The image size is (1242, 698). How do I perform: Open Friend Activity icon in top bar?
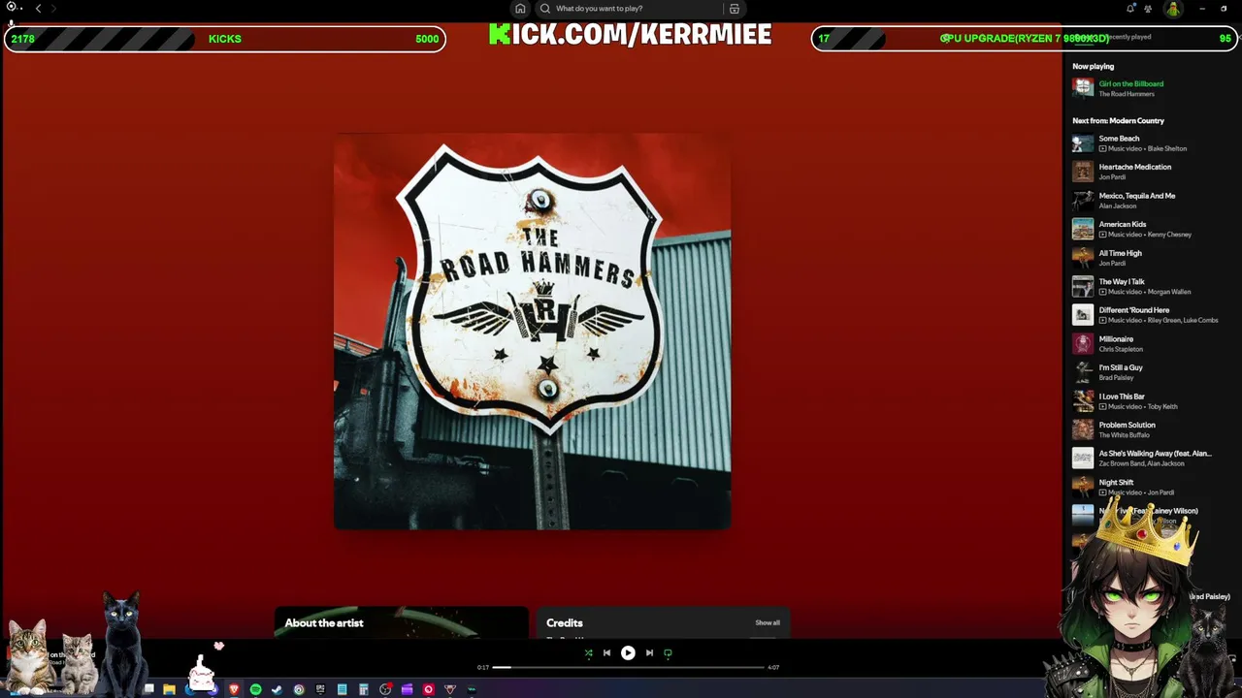(1149, 9)
